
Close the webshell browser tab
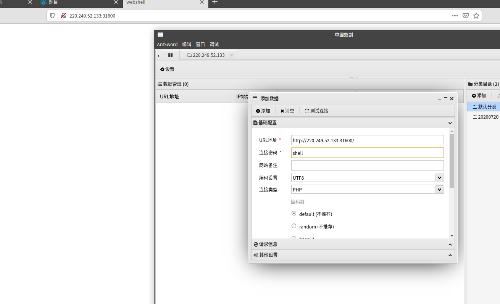tap(202, 2)
